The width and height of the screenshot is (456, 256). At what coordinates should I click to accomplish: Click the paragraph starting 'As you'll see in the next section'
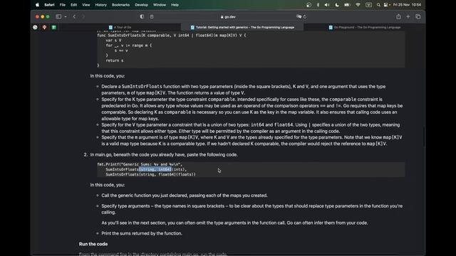(x=234, y=223)
